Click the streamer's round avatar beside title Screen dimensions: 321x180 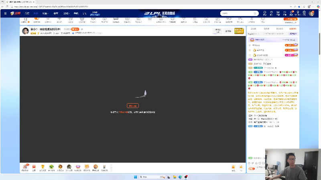point(25,31)
